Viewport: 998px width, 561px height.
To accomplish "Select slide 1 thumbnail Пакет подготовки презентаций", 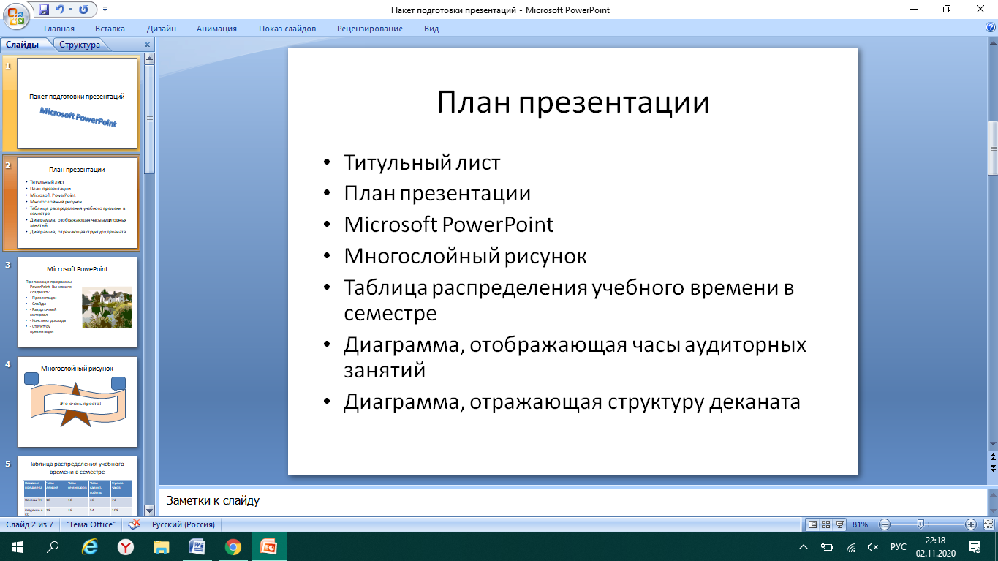I will pos(77,103).
